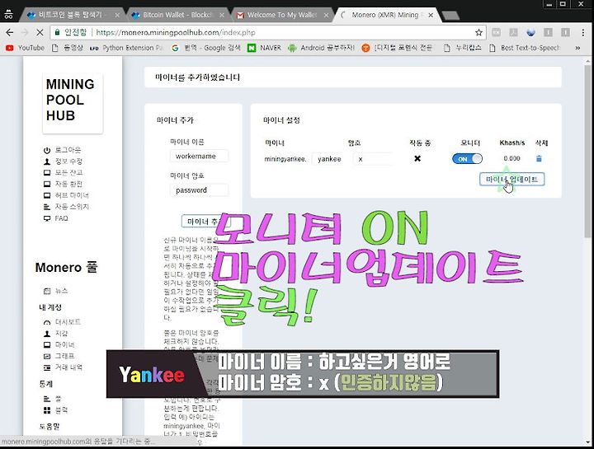The height and width of the screenshot is (449, 594).
Task: Switch to the Bitcoin Wallet - Blockchain tab
Action: point(172,15)
